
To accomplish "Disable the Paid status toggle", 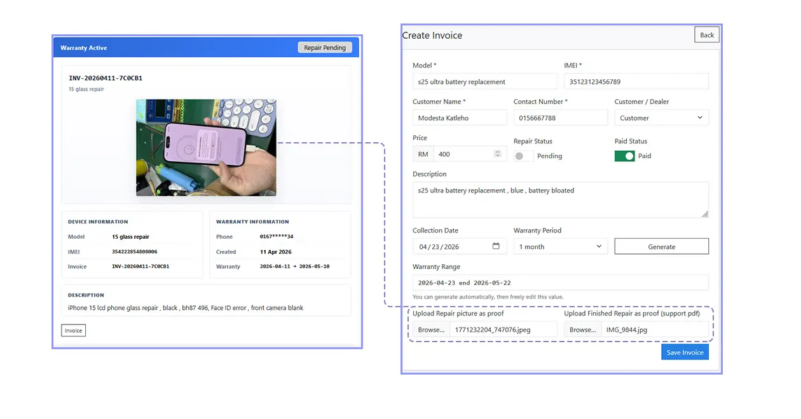I will [x=624, y=156].
